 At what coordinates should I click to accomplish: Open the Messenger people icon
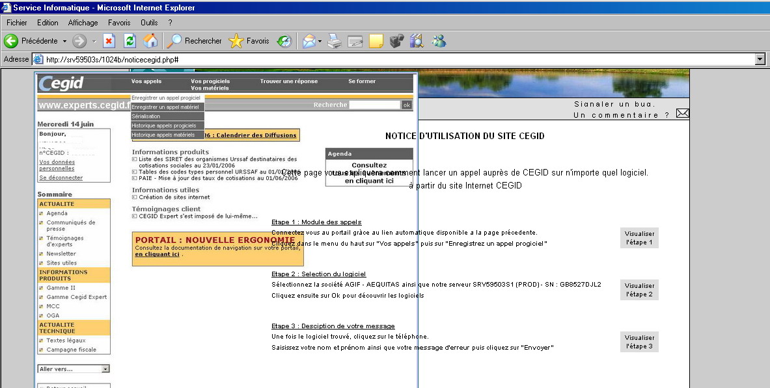pos(439,41)
